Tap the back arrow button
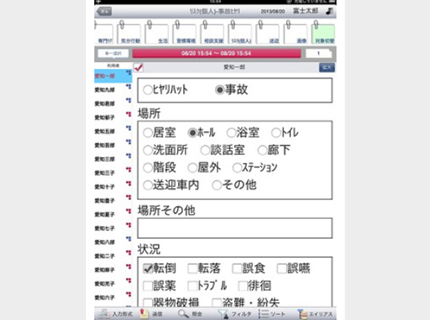Screen dimensions: 430x320 click(x=104, y=12)
